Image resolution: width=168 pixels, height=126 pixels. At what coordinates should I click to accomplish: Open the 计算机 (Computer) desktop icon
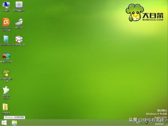click(6, 7)
